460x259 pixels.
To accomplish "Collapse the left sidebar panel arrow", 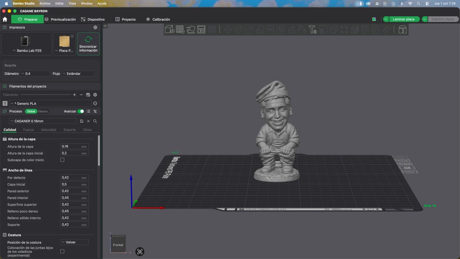I will point(105,26).
